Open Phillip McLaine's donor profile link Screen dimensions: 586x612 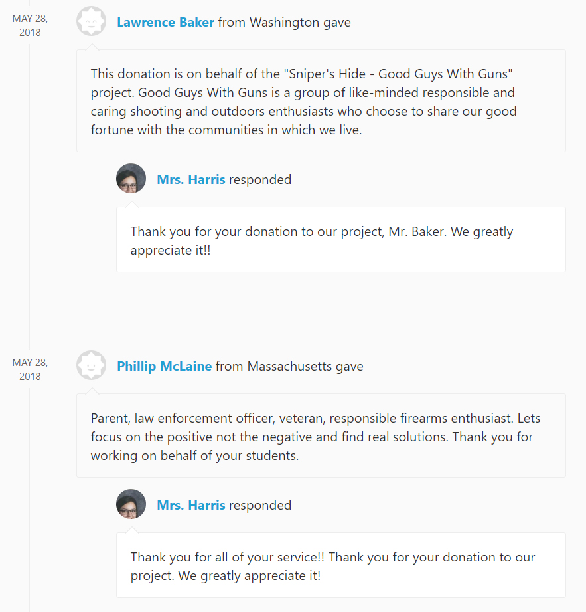(x=164, y=366)
